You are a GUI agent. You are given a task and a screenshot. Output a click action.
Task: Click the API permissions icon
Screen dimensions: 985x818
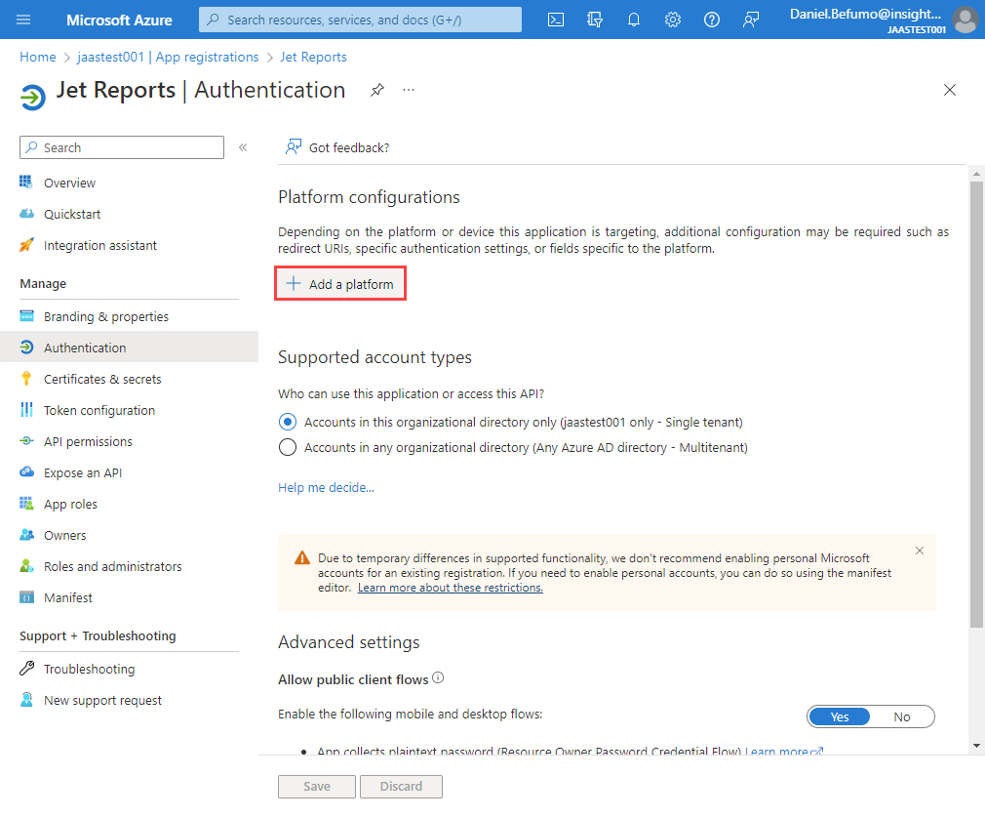[26, 441]
